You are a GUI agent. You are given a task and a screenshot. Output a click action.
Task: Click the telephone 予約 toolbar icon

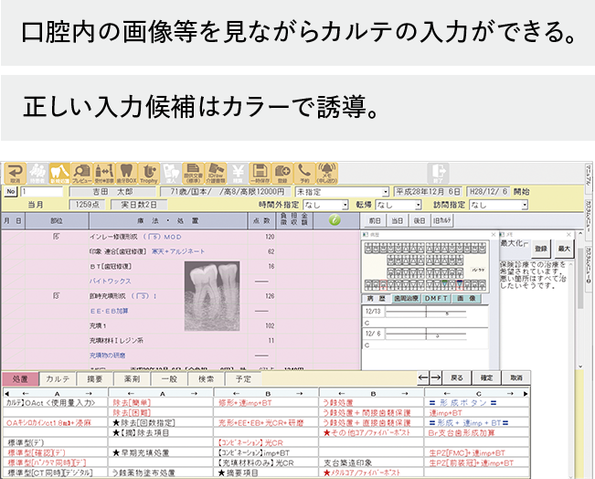[x=304, y=173]
